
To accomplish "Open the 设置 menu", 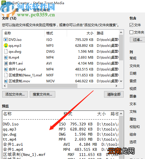I will (15, 10).
